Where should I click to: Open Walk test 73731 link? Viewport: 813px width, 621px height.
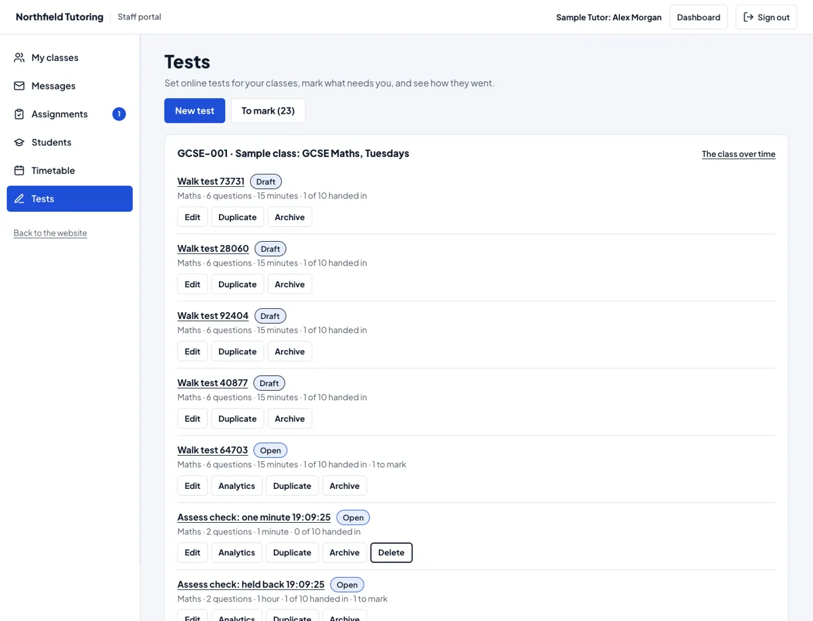pos(211,181)
